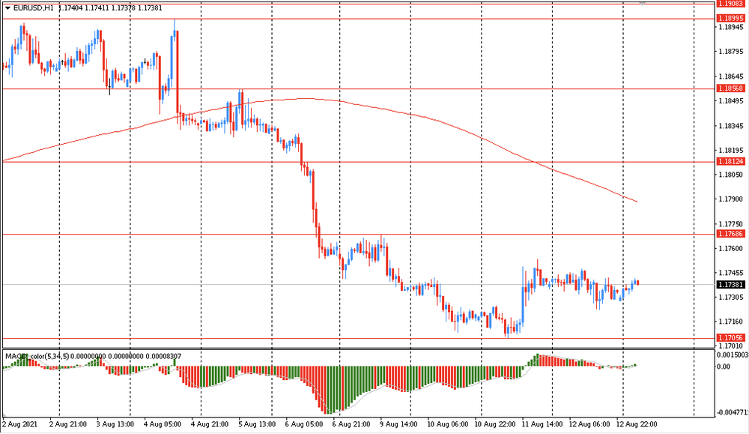
Task: Click the 1.18495 price scale value
Action: pyautogui.click(x=731, y=101)
